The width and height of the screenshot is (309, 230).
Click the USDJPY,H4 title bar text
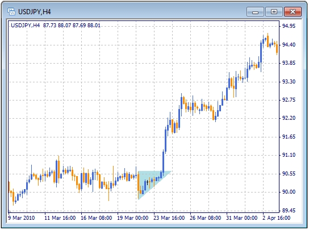(35, 12)
